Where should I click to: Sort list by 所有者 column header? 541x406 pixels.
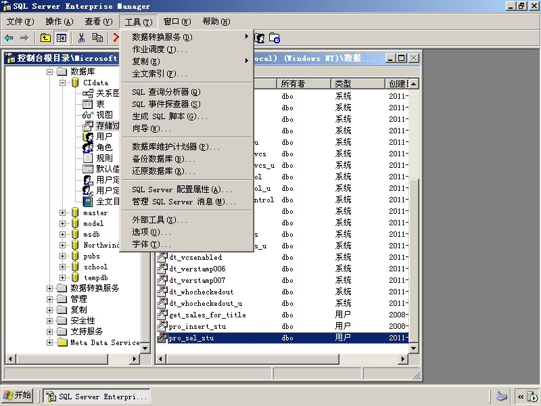click(304, 83)
